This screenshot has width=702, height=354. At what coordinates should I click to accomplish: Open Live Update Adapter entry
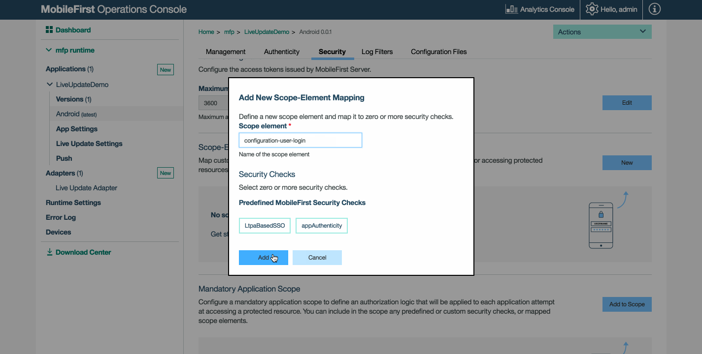[x=87, y=188]
